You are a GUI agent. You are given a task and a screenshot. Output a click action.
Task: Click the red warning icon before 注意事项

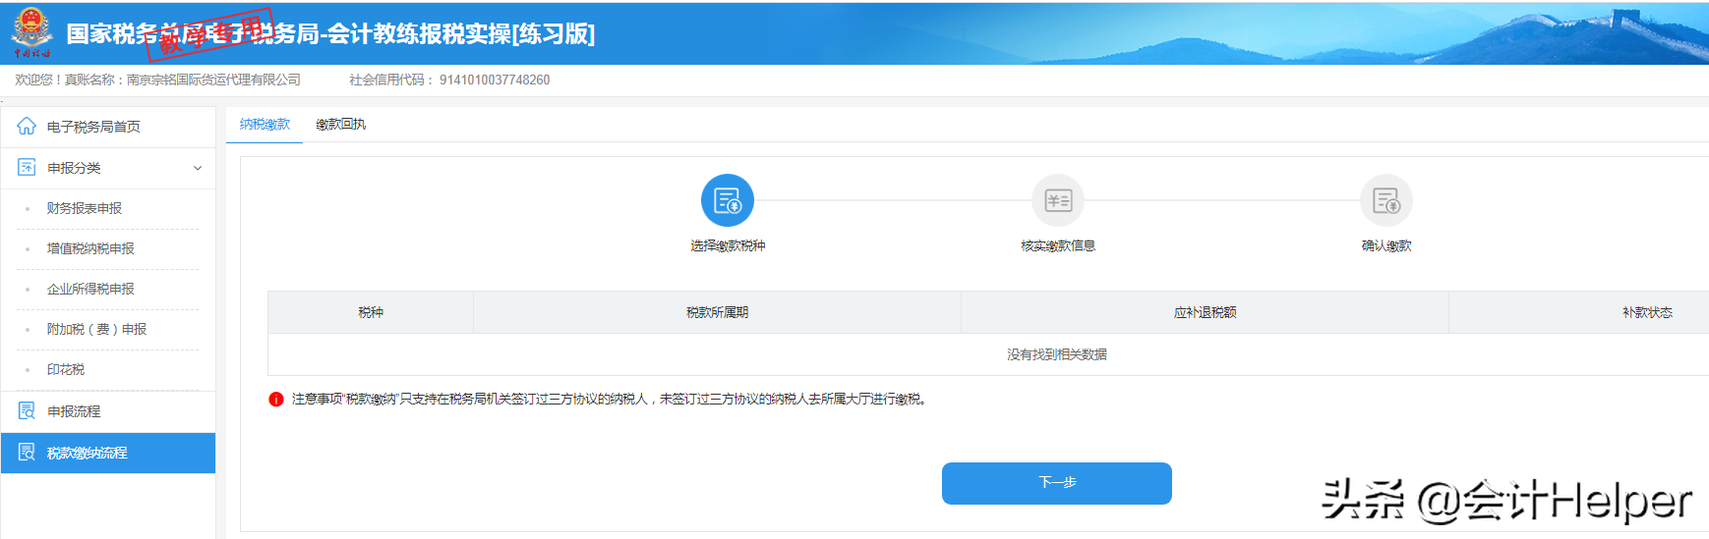[x=276, y=400]
